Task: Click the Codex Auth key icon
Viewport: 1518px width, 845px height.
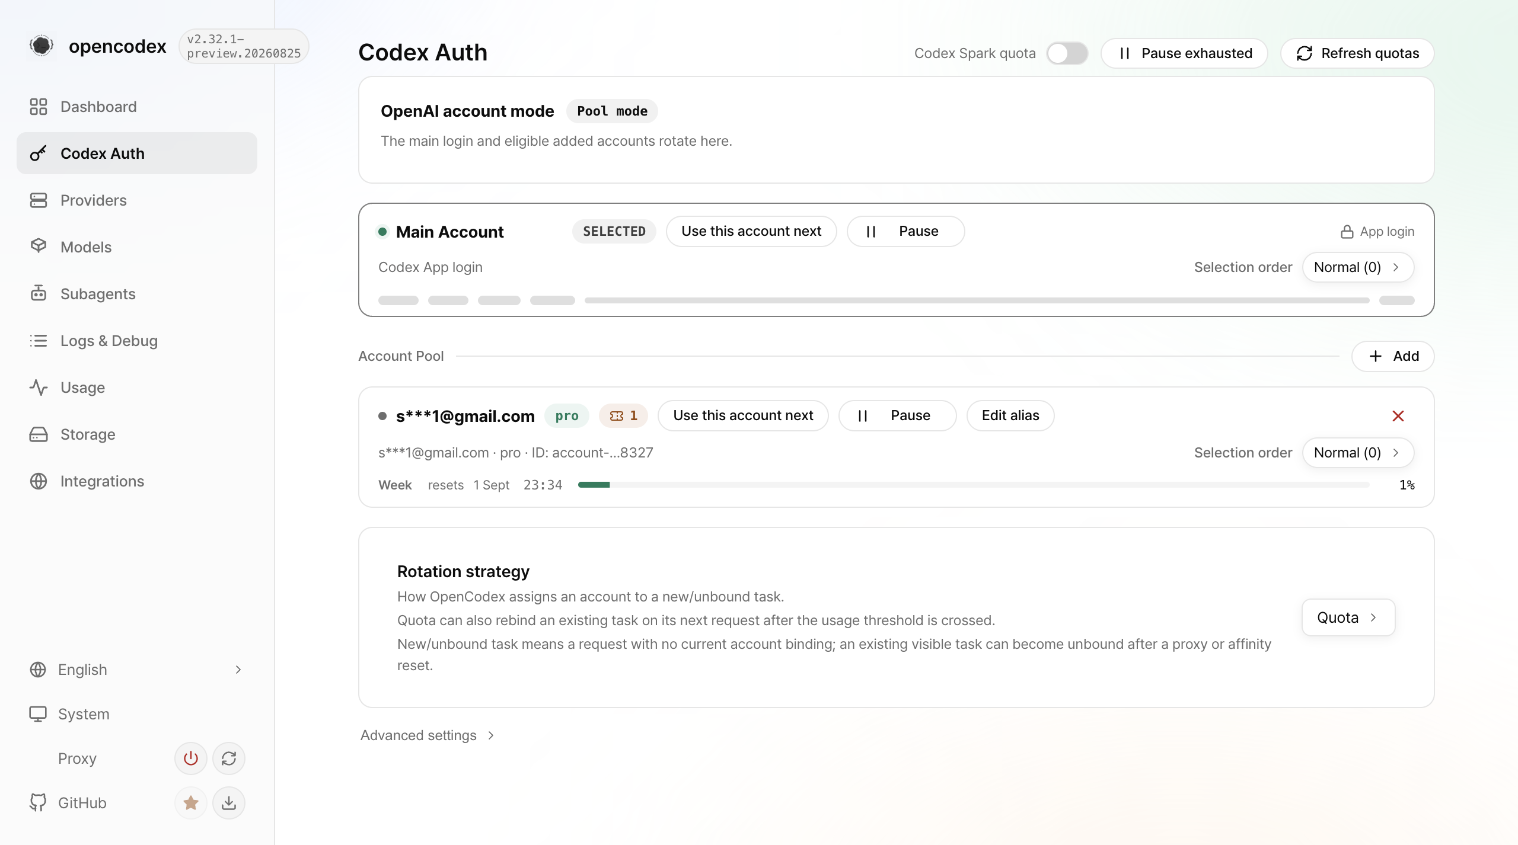Action: 39,153
